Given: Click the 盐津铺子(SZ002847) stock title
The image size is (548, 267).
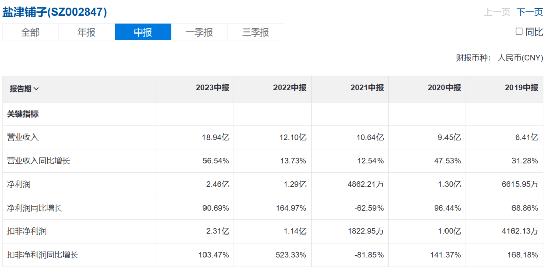Looking at the screenshot, I should 55,12.
